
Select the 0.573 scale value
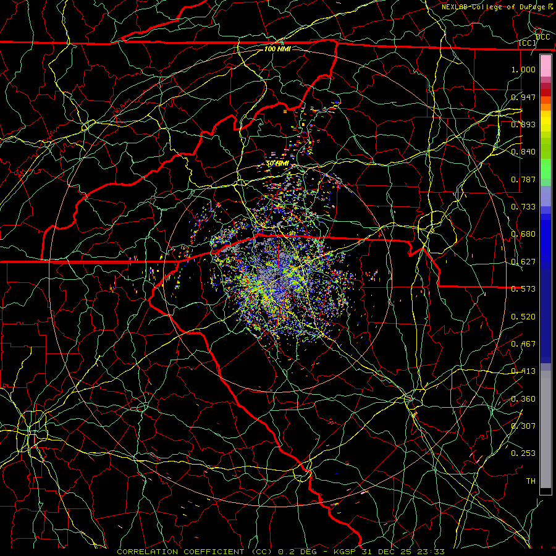[523, 289]
